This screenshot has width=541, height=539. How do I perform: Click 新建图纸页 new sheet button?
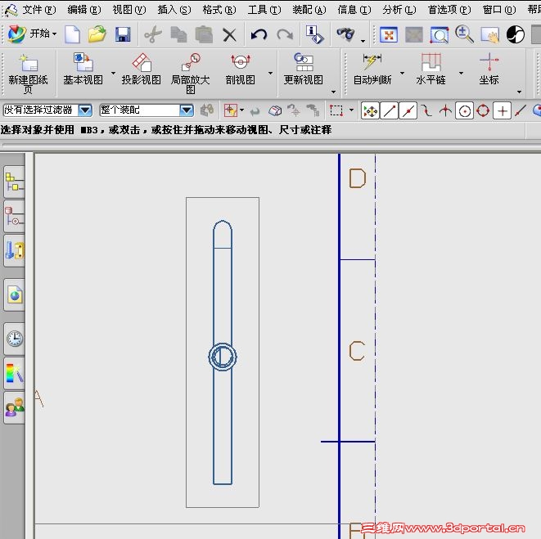coord(29,74)
